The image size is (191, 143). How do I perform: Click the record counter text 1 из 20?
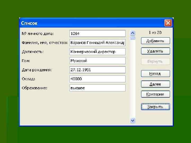155,33
